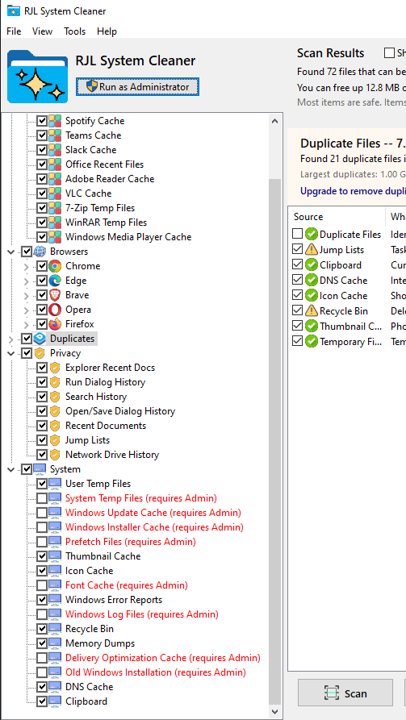This screenshot has height=720, width=406.
Task: Check the Duplicate Files result row checkbox
Action: click(x=298, y=234)
